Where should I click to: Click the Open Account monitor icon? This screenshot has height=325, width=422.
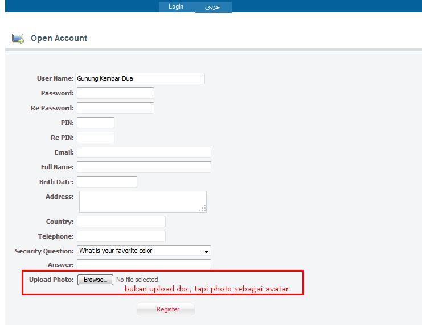[x=18, y=39]
